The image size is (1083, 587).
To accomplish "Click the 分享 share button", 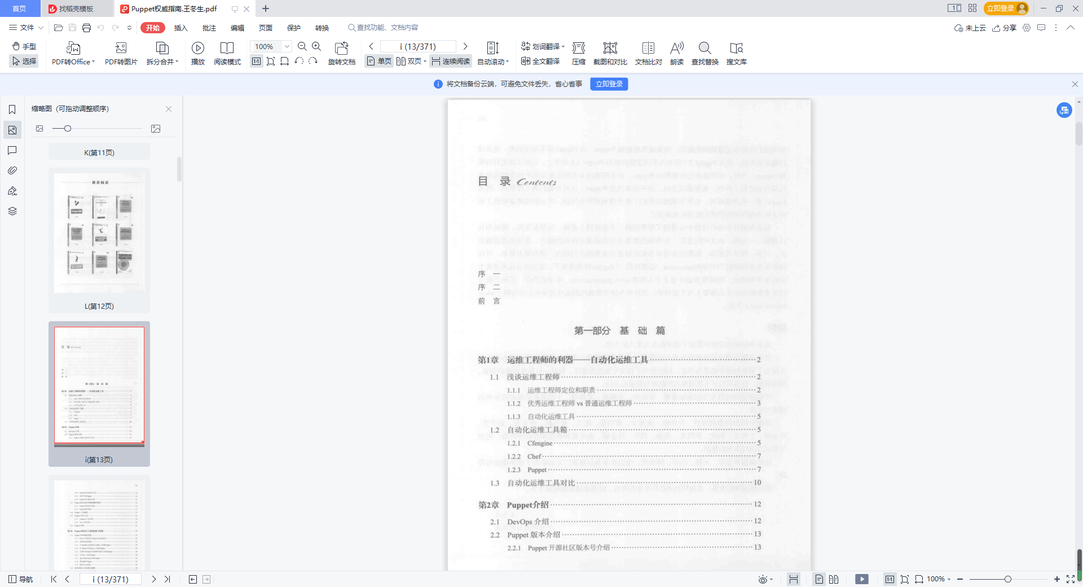I will coord(1005,28).
